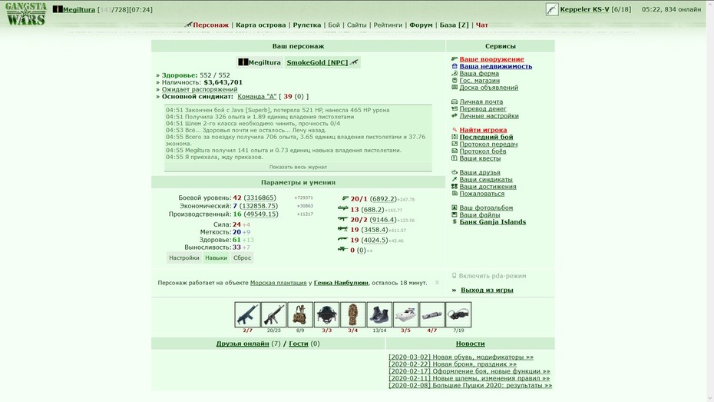Image resolution: width=714 pixels, height=402 pixels.
Task: Dismiss the work status message with the x
Action: pos(437,282)
